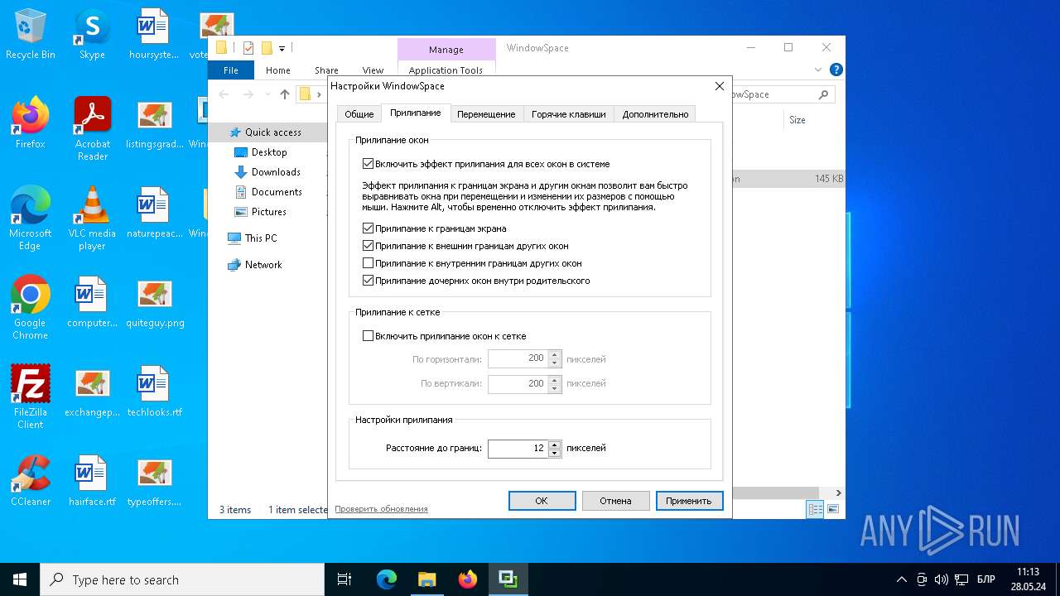
Task: Open File Explorer from taskbar
Action: click(426, 579)
